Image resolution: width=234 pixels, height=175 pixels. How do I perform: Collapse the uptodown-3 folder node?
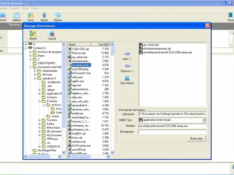(x=35, y=78)
